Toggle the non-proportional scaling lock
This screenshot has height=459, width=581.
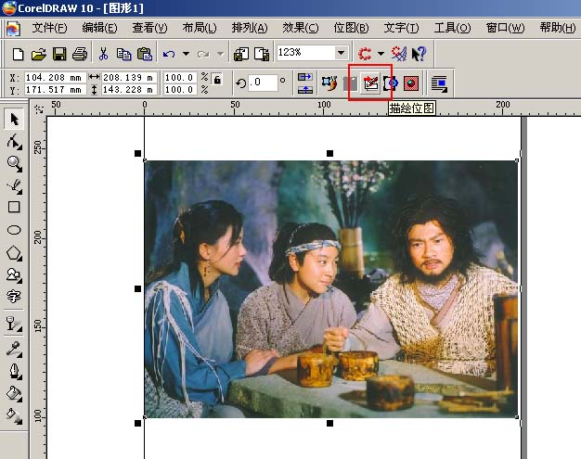(217, 79)
